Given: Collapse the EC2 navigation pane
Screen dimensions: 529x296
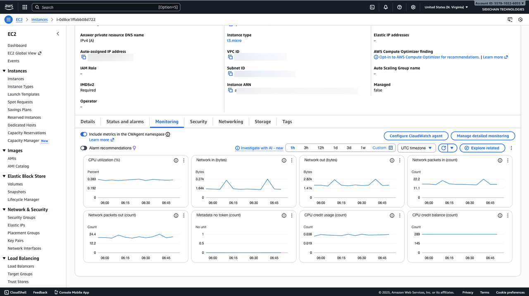Looking at the screenshot, I should [58, 34].
